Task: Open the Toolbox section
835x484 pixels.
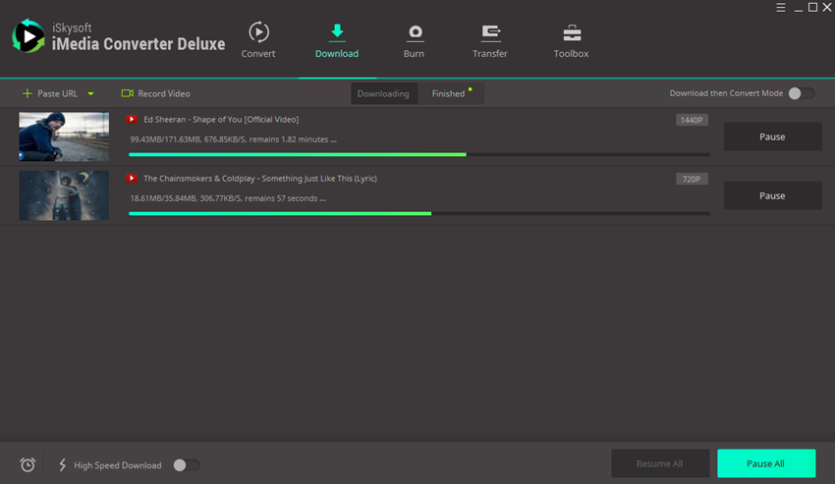Action: point(571,41)
